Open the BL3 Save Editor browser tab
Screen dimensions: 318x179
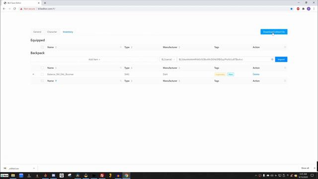click(21, 3)
